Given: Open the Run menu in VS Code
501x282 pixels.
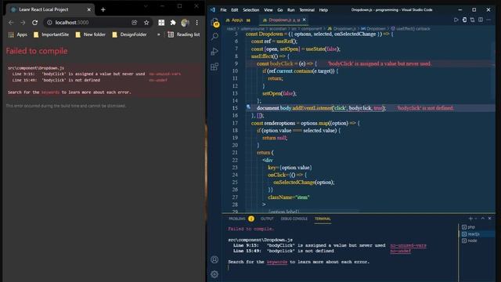Looking at the screenshot, I should point(290,10).
